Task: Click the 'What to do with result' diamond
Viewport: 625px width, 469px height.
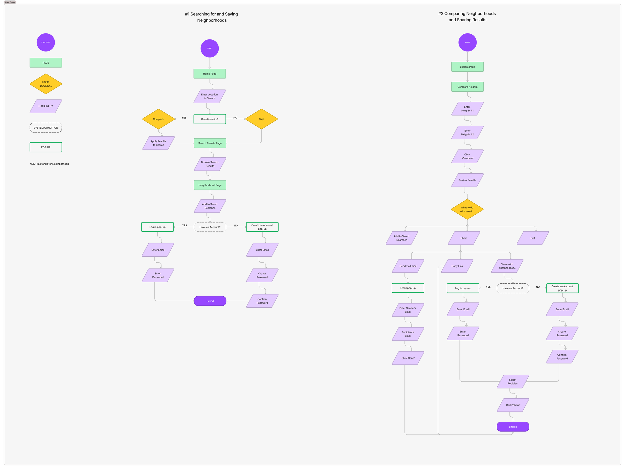Action: pyautogui.click(x=467, y=209)
